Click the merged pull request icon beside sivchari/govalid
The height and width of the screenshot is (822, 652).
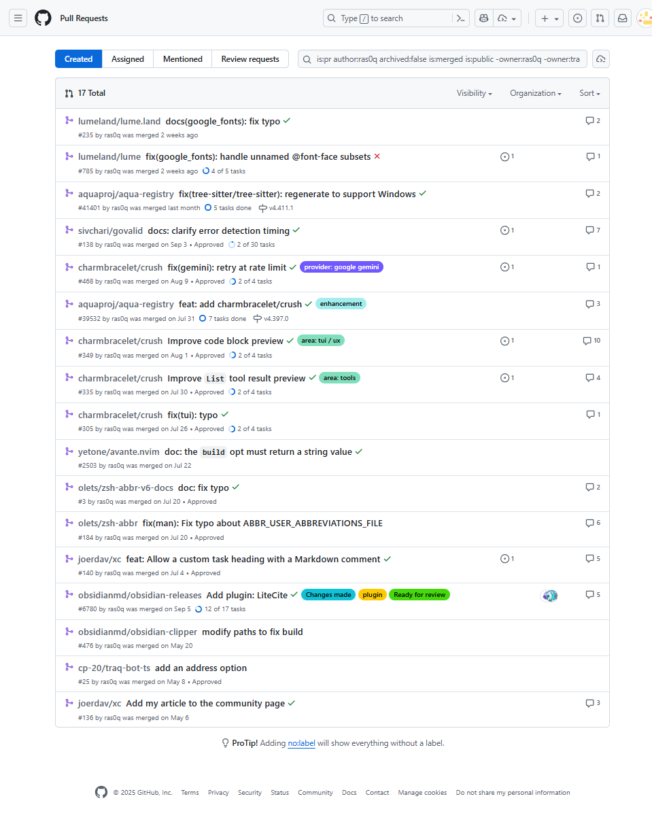[x=69, y=230]
